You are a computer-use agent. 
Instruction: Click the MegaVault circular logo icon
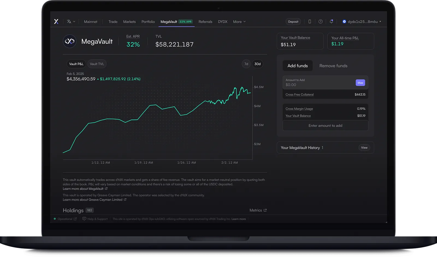[x=70, y=41]
